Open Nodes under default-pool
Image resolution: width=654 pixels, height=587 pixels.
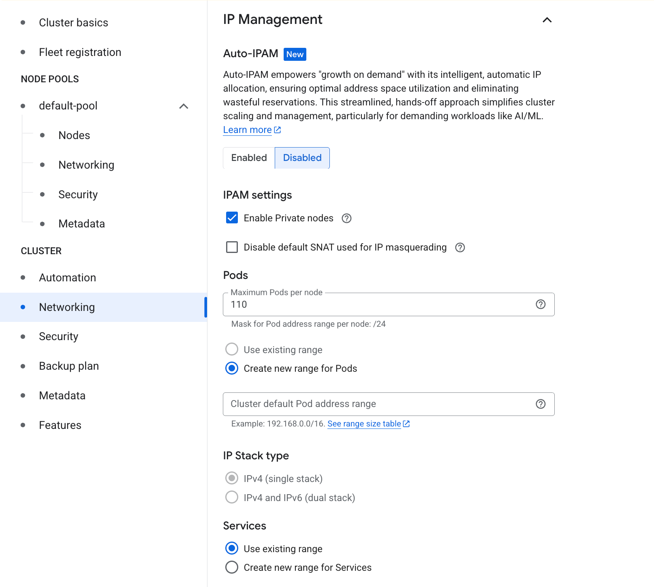click(x=74, y=135)
